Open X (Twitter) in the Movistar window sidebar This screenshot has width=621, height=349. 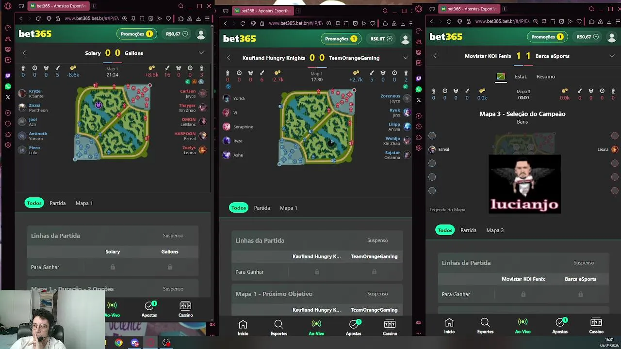[419, 100]
